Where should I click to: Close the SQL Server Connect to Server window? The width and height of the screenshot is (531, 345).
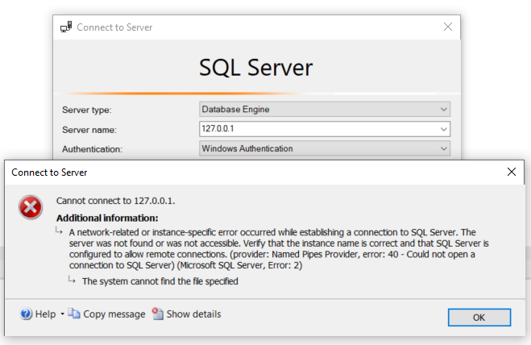448,27
